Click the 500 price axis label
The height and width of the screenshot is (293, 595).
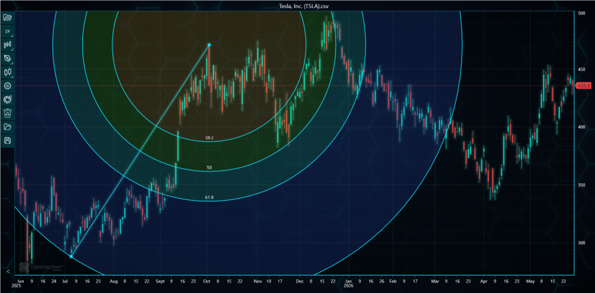click(x=581, y=13)
